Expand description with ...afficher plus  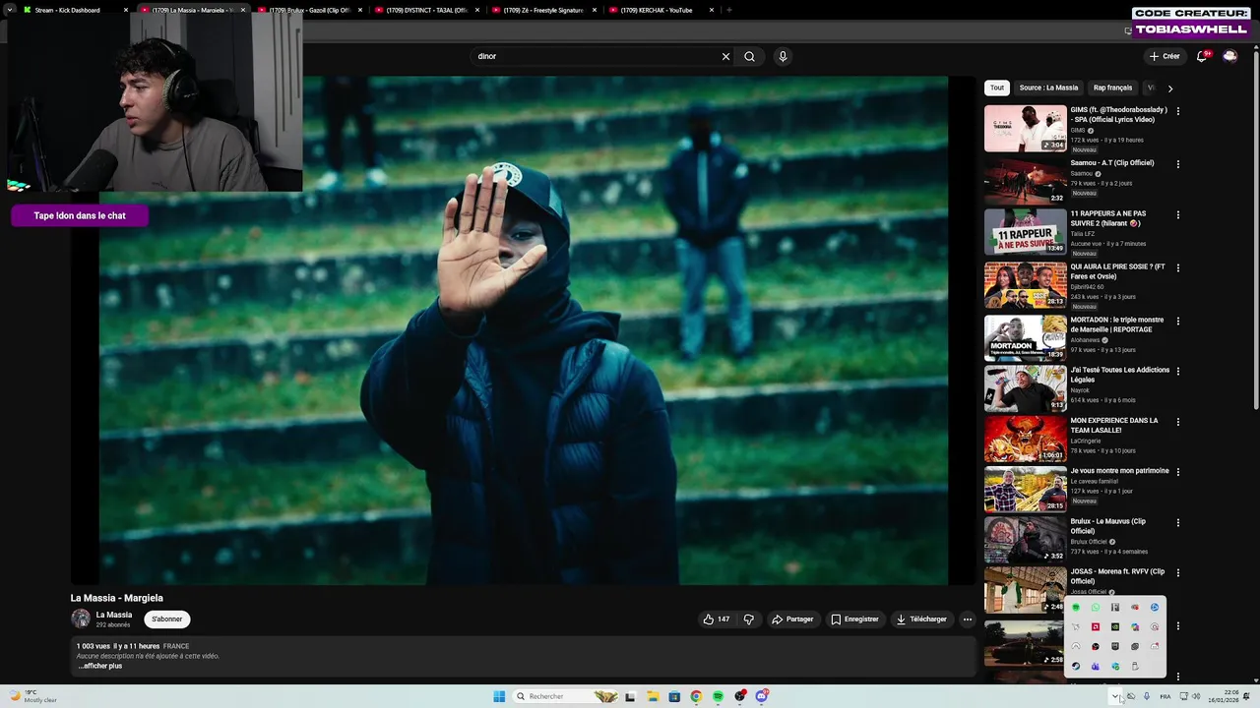coord(100,666)
